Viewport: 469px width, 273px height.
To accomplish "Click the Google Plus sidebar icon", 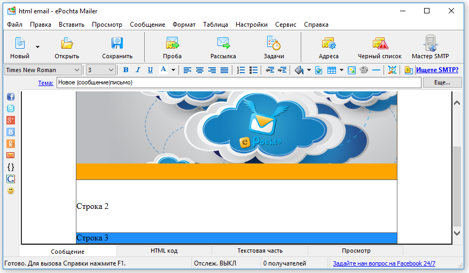I will coord(11,120).
